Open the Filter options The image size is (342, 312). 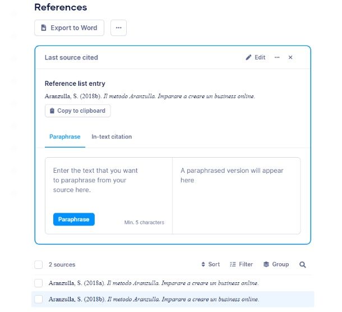241,264
